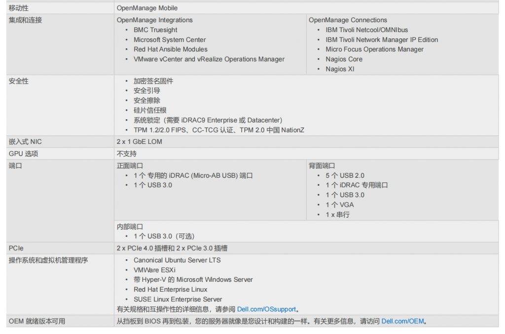Click the Micro Focus Operations Manager item
This screenshot has height=334, width=505.
pos(374,49)
